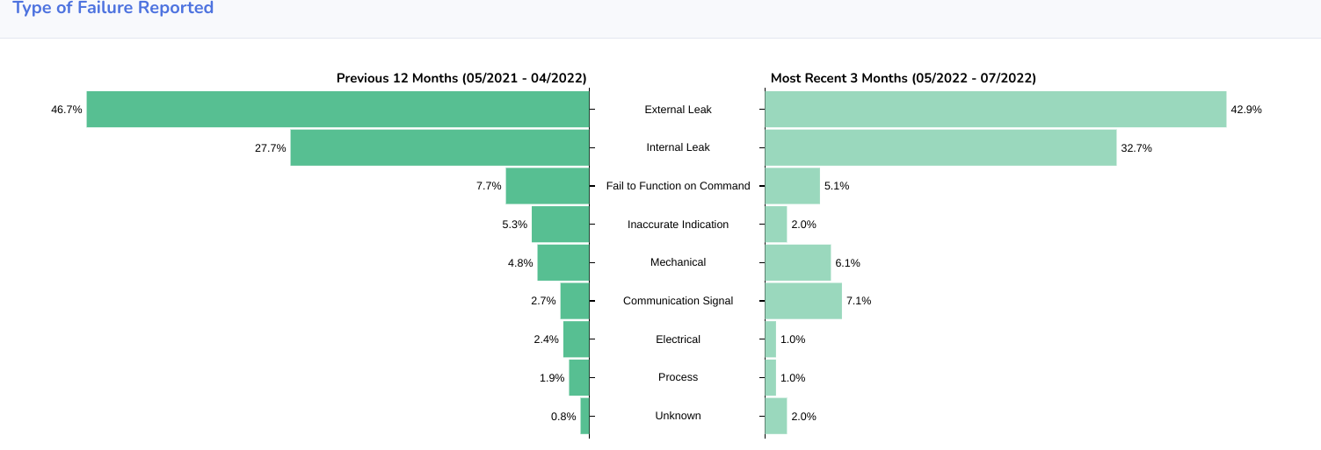Select the 6.1% Mechanical bar

click(797, 262)
